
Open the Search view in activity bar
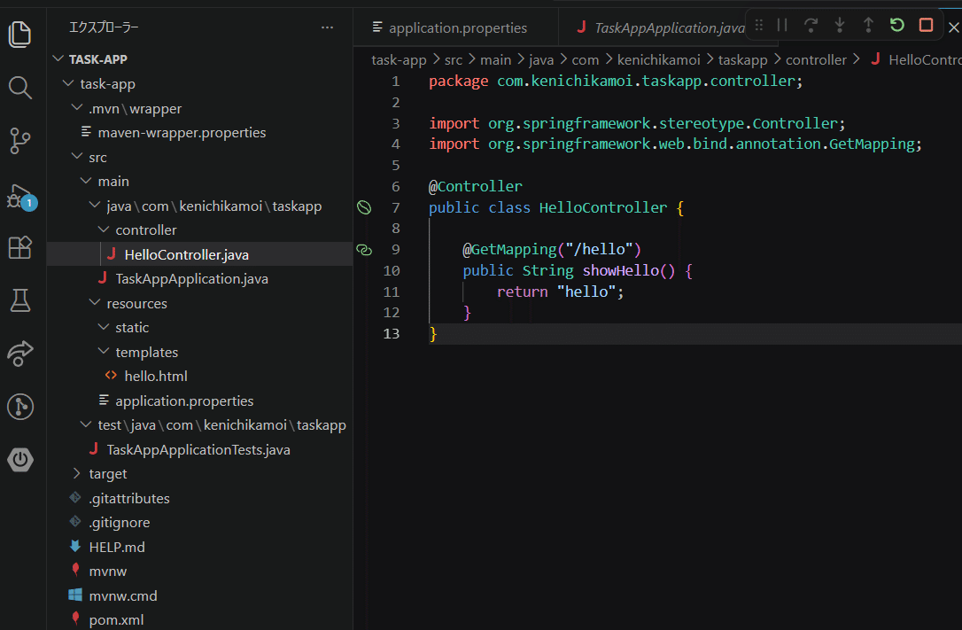(20, 87)
